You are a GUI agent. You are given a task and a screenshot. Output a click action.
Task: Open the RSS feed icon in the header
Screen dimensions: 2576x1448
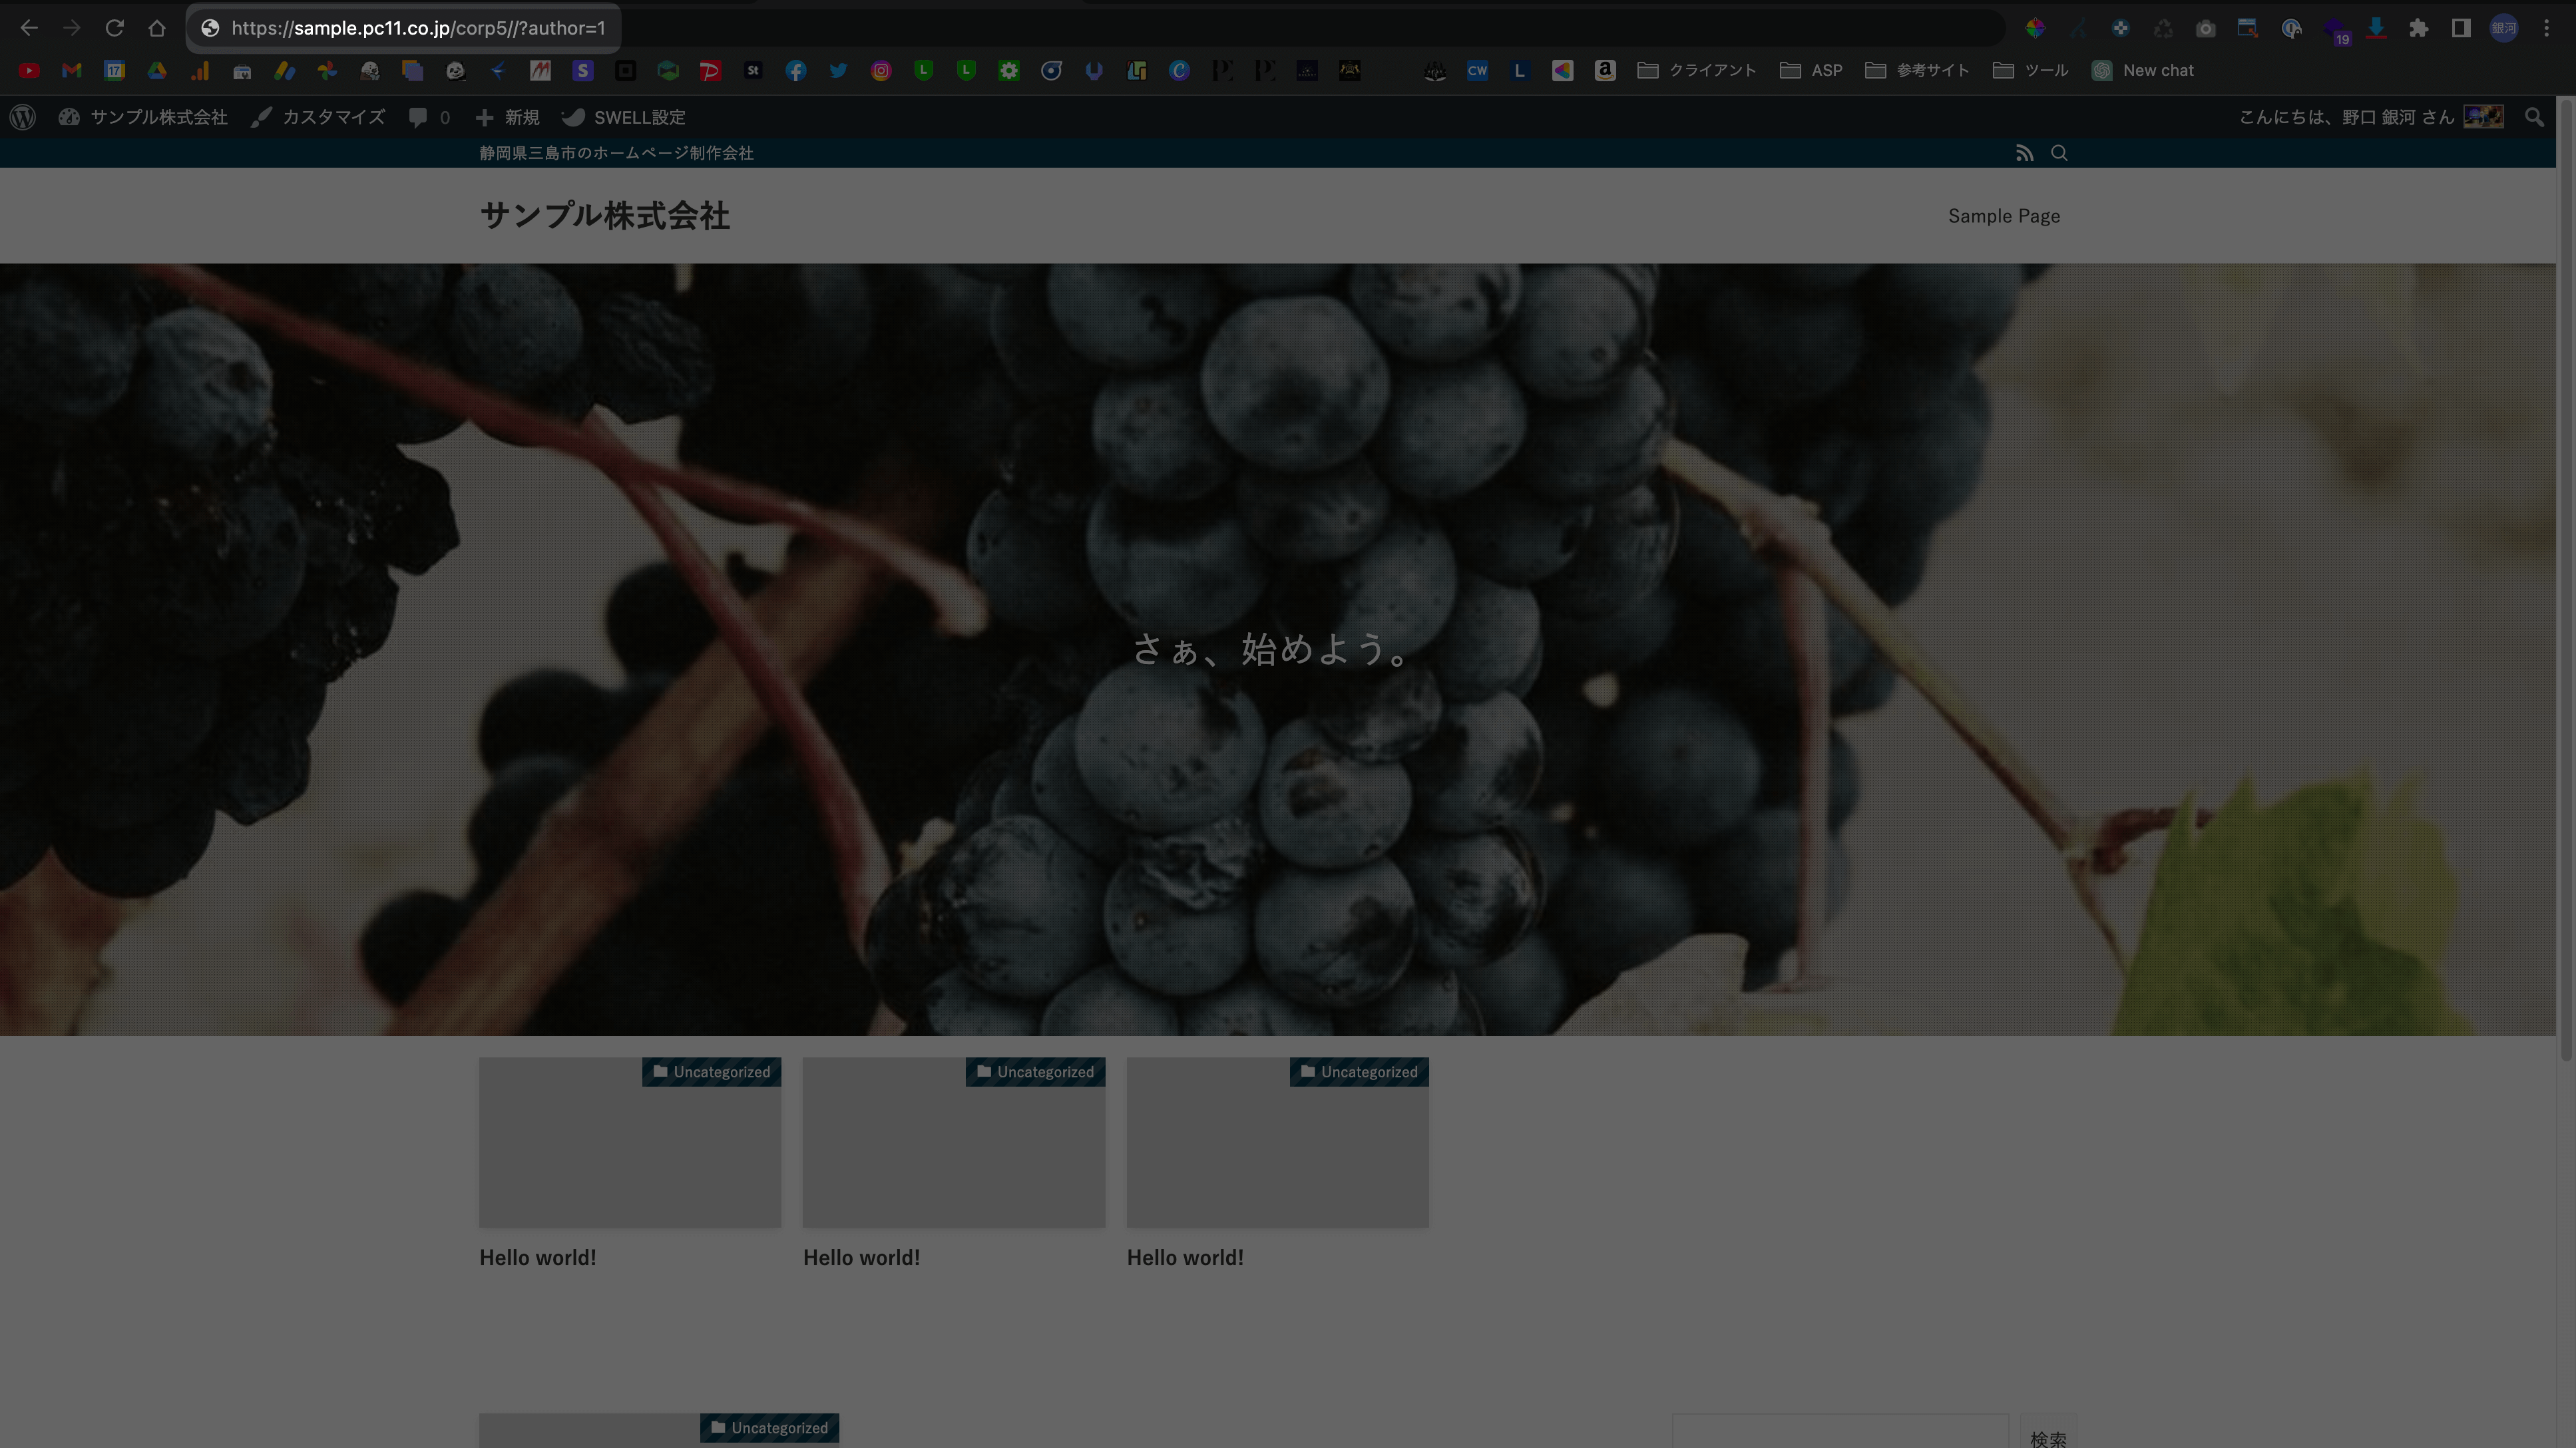(x=2024, y=153)
